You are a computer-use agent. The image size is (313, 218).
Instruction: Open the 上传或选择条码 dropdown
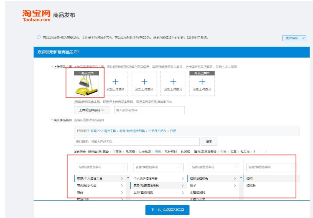tap(92, 110)
